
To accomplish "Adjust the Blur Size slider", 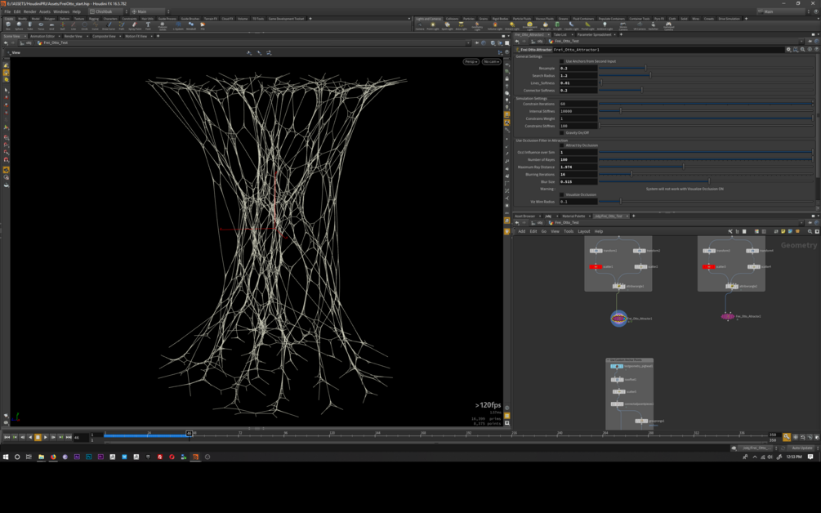I will click(x=707, y=181).
